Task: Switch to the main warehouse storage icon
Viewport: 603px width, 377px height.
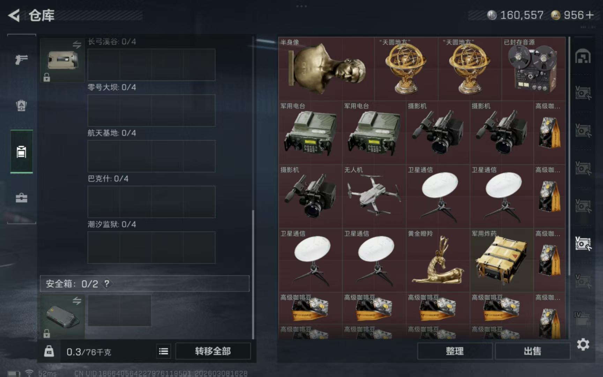Action: pos(583,57)
